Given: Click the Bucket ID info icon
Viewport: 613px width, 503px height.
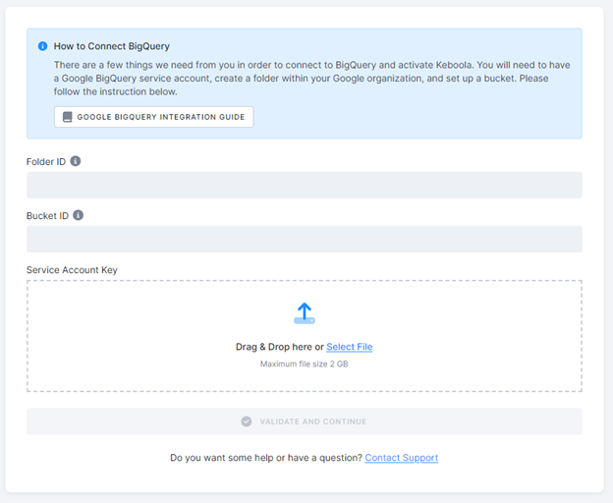Looking at the screenshot, I should tap(79, 215).
